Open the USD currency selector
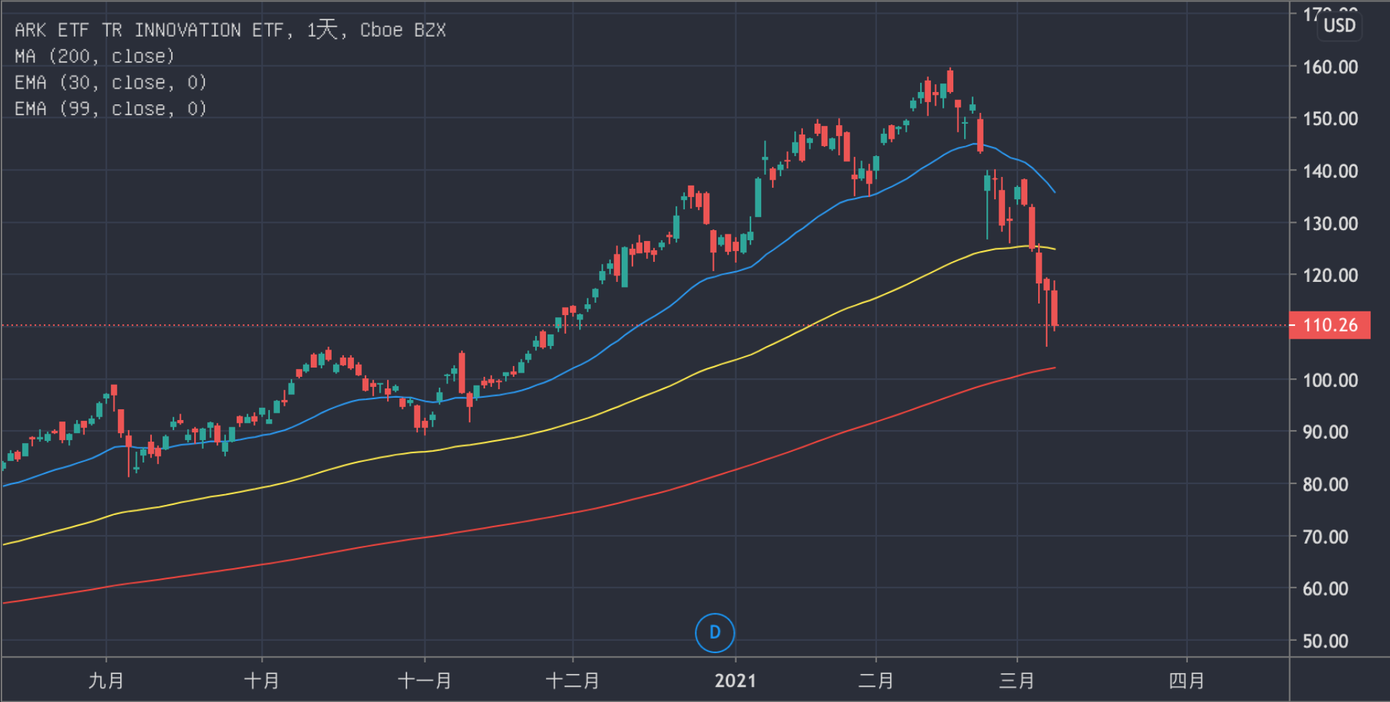 (x=1340, y=26)
